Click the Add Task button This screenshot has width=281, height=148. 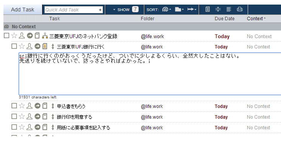pyautogui.click(x=23, y=10)
